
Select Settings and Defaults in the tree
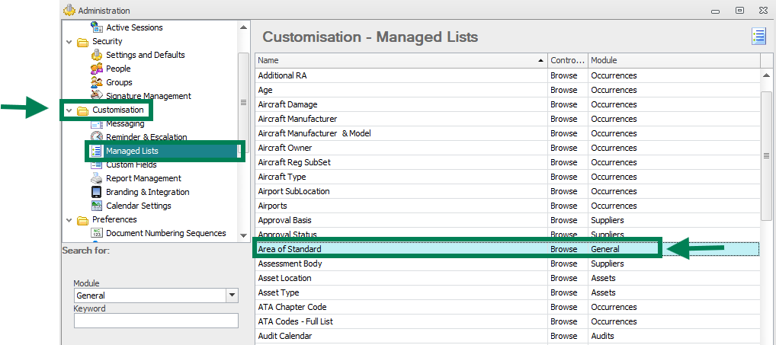[x=145, y=55]
